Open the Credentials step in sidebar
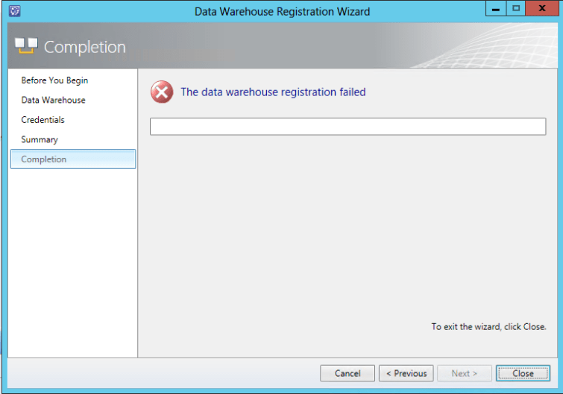 pos(43,120)
